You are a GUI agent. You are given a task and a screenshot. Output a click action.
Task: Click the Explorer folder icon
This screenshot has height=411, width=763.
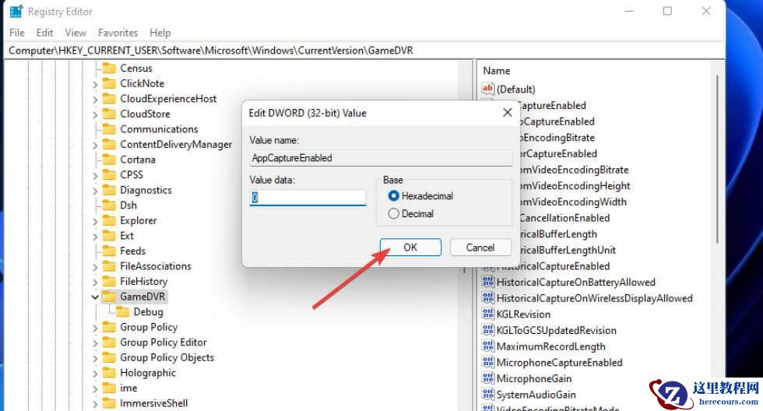coord(109,220)
